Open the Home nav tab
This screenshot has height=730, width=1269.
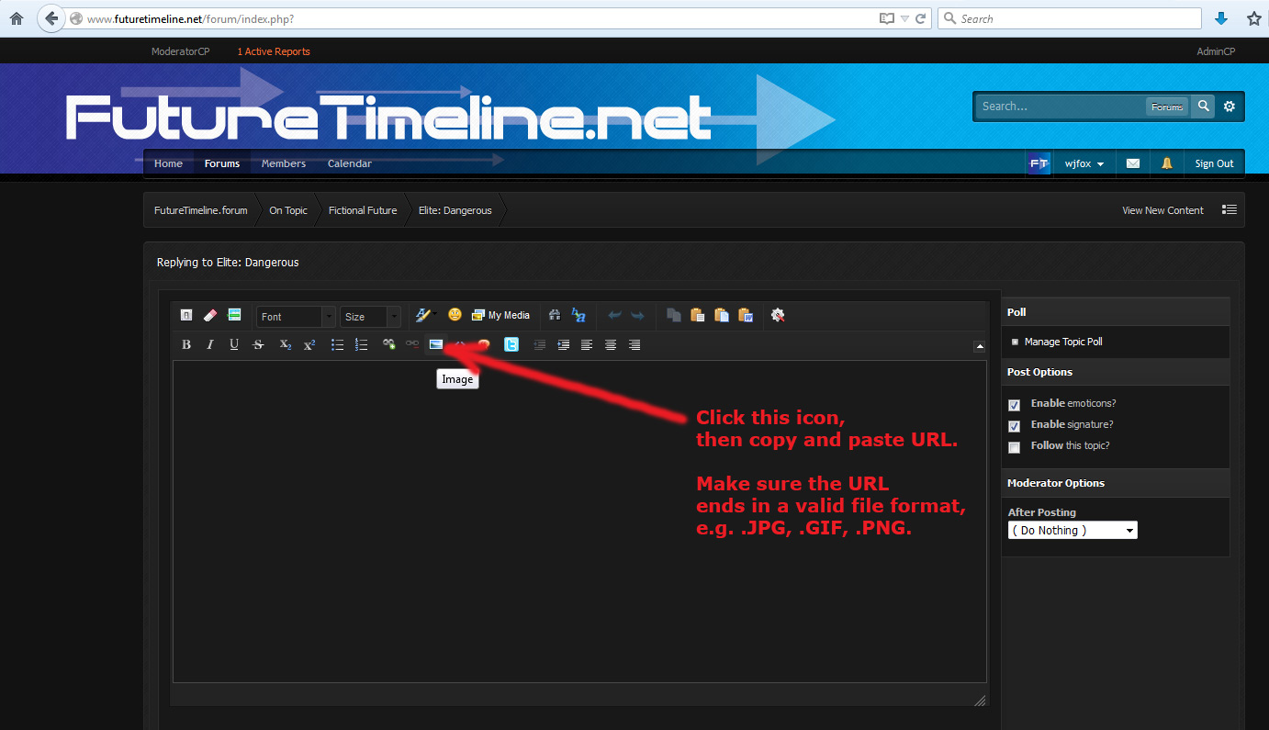168,163
